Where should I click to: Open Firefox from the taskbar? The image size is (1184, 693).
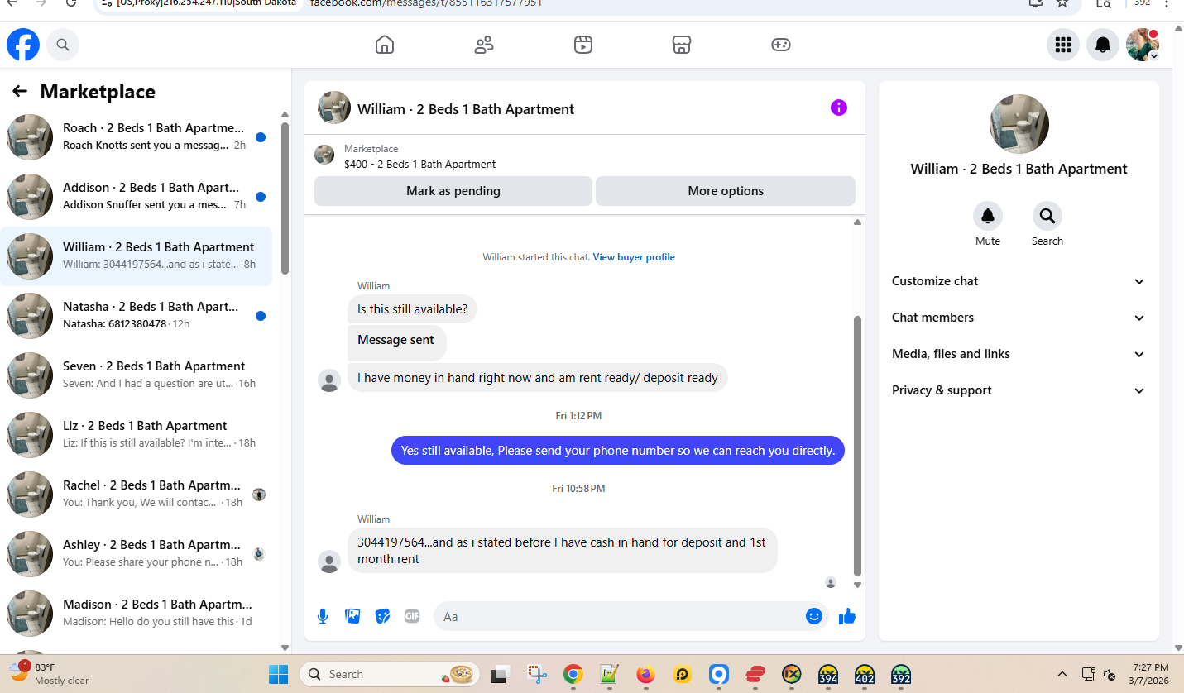point(646,674)
